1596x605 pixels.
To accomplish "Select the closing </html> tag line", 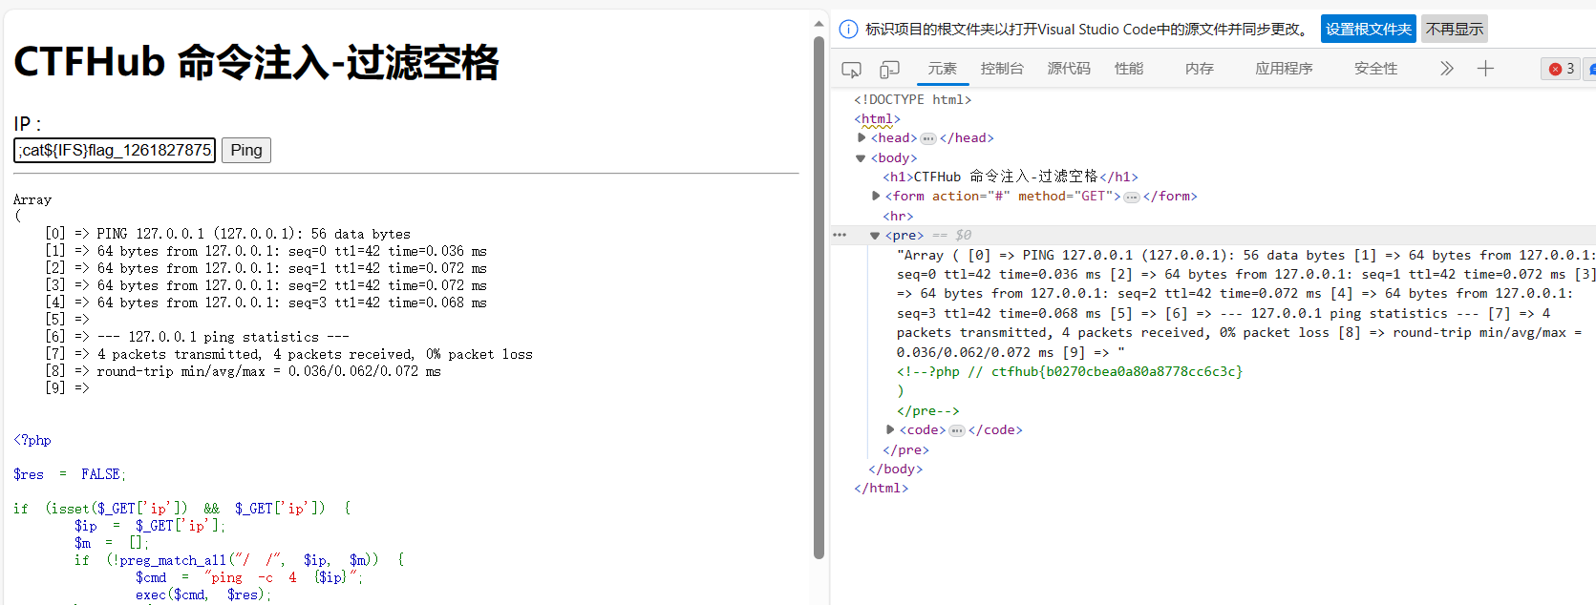I will click(x=882, y=489).
